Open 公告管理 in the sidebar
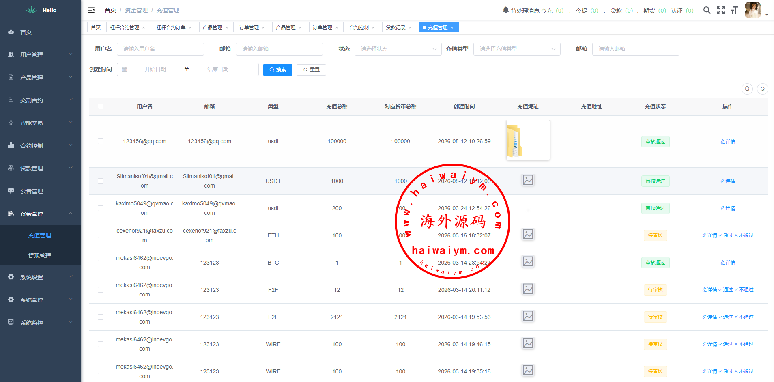The image size is (774, 382). 41,191
